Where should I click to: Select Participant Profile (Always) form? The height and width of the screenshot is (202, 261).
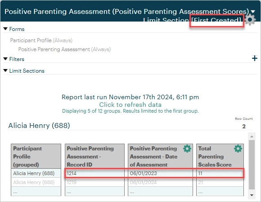coord(41,40)
